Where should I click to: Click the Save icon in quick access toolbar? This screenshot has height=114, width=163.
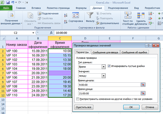click(x=8, y=2)
